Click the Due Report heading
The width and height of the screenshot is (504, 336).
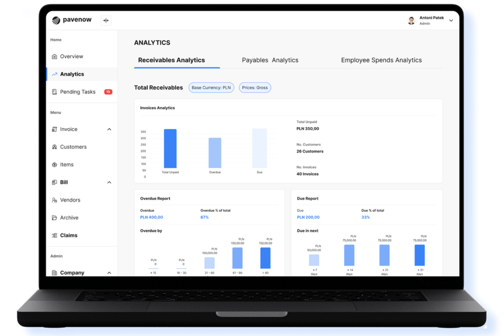click(308, 199)
